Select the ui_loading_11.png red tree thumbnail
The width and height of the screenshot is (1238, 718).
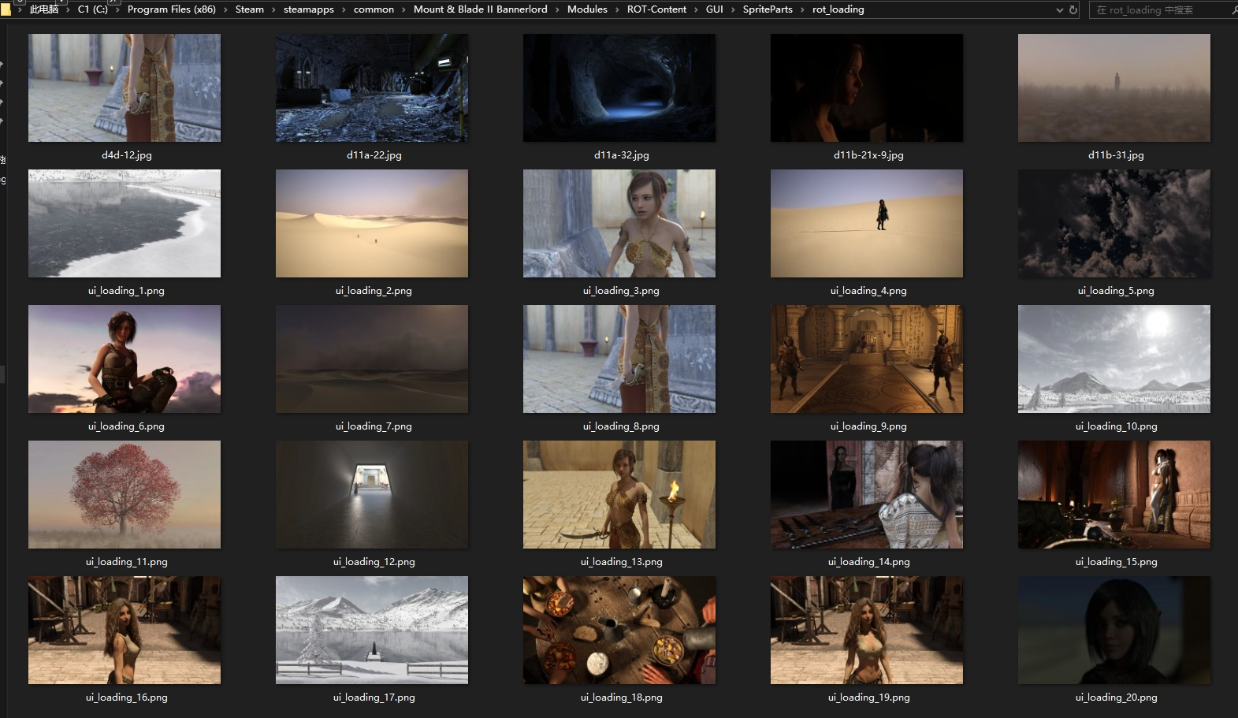[125, 494]
